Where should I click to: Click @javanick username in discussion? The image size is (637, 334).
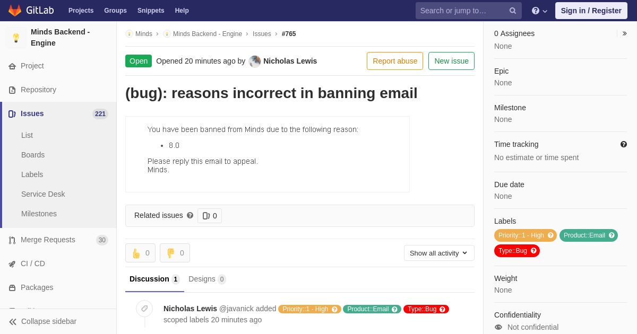point(236,309)
